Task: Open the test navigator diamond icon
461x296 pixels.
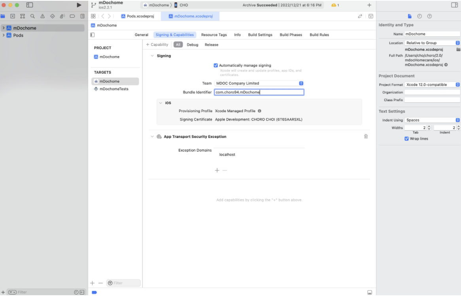Action: click(52, 16)
